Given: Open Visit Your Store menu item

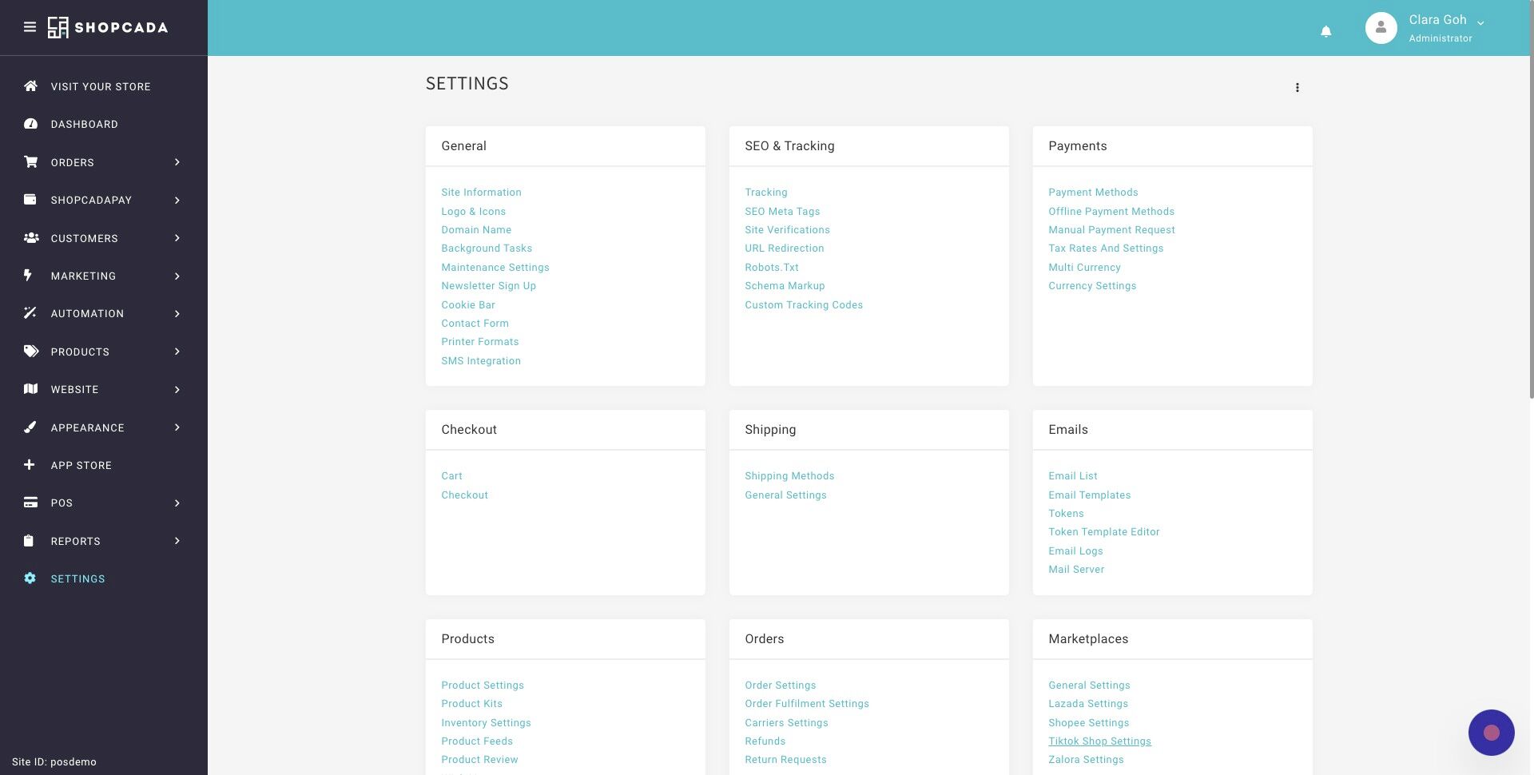Looking at the screenshot, I should pyautogui.click(x=101, y=86).
